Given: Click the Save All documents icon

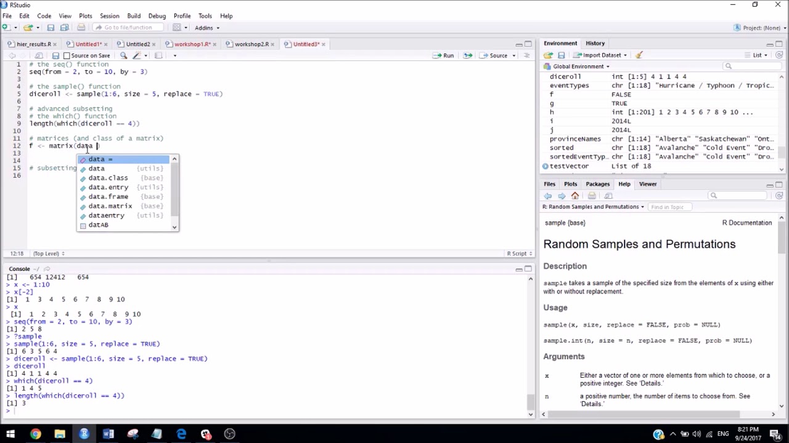Looking at the screenshot, I should (63, 28).
